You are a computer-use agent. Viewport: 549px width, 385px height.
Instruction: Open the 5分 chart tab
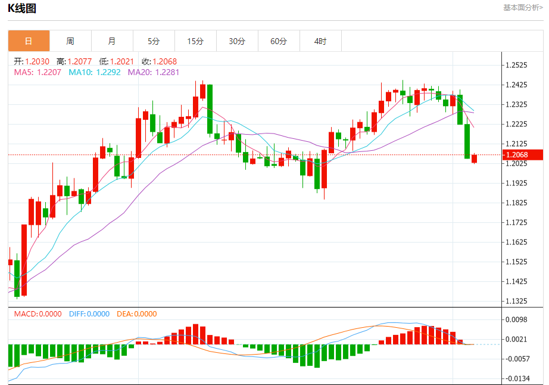click(x=154, y=41)
